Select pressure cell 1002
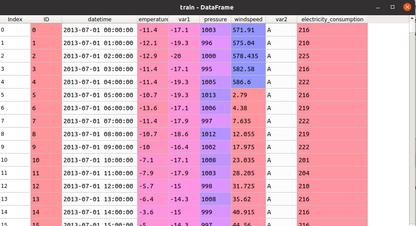This screenshot has height=226, width=416. click(x=216, y=147)
